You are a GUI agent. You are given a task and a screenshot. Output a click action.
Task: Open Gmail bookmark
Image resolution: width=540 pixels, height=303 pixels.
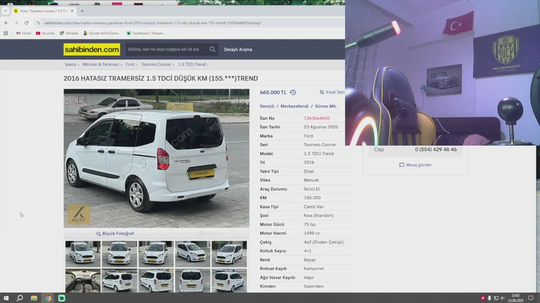click(x=24, y=33)
